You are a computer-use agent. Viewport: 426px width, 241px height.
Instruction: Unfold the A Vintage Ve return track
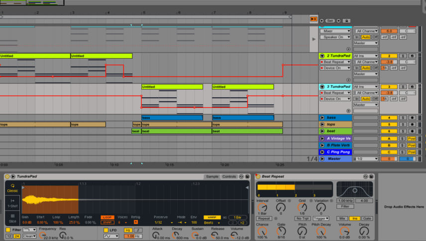point(322,138)
